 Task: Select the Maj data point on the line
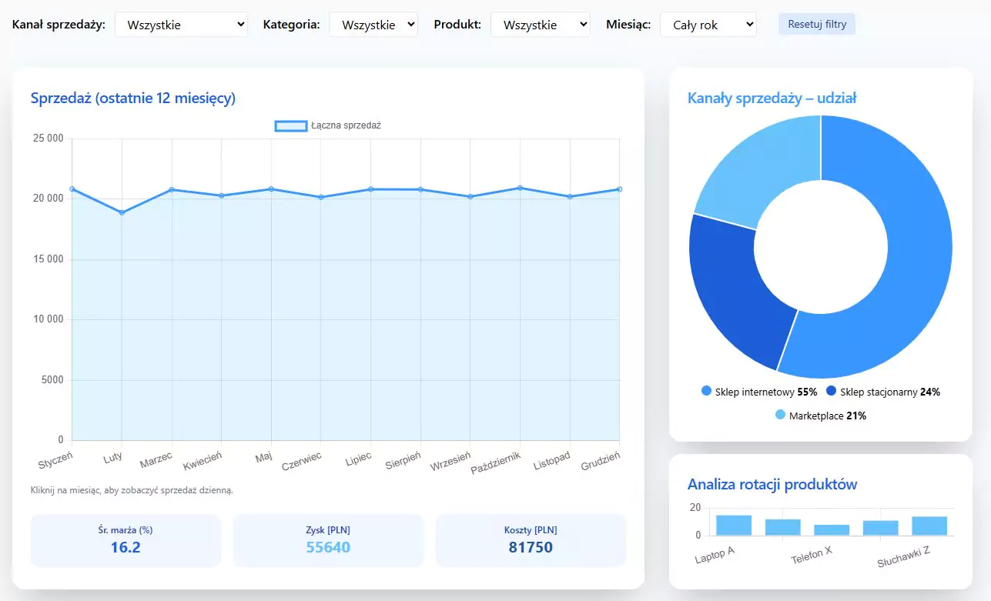click(x=271, y=187)
